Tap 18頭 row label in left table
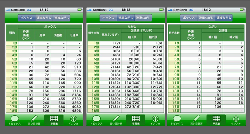Viewport: 250px width, 134px height. click(x=12, y=111)
